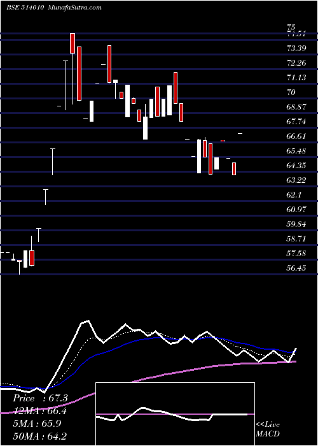
Task: Click the BSE 514010 ticker label
Action: tap(25, 8)
